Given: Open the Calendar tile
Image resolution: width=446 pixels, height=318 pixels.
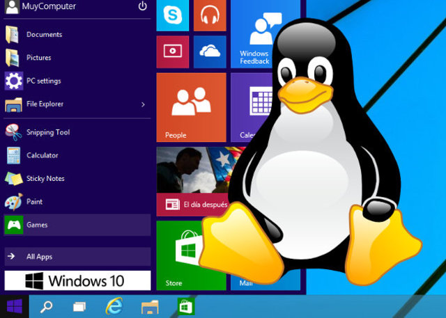Looking at the screenshot, I should (250, 107).
